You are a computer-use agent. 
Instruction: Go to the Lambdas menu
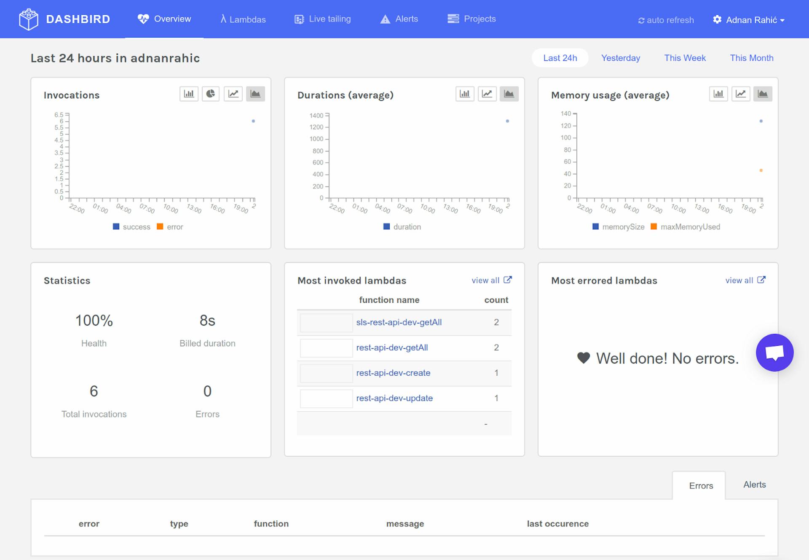pyautogui.click(x=243, y=19)
